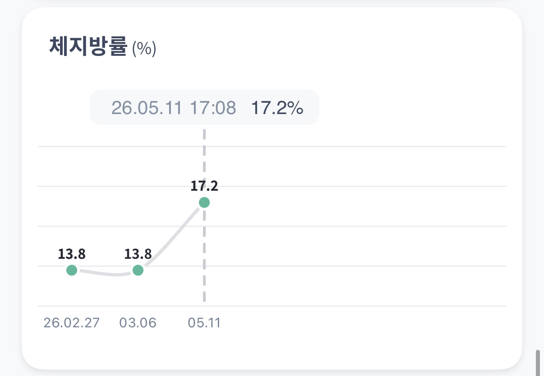Click the 체지방률 chart title
This screenshot has height=376, width=544.
point(88,47)
